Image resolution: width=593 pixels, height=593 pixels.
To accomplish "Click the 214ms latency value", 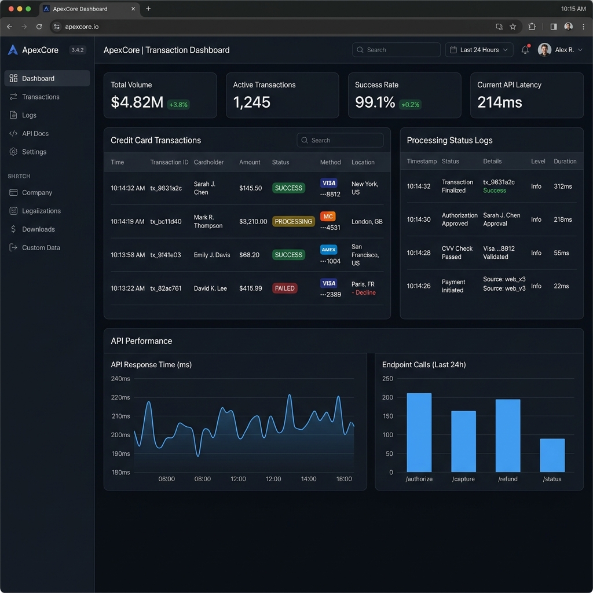I will click(x=500, y=103).
